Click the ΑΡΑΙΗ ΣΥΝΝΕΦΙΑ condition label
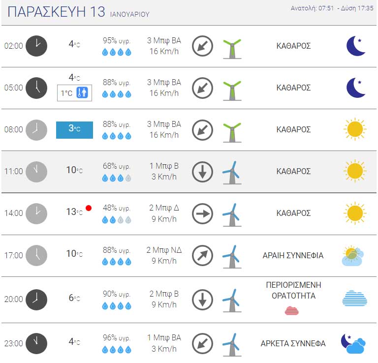The image size is (378, 363). 293,255
